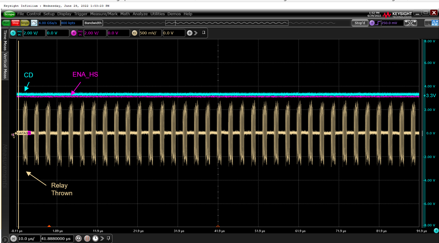This screenshot has height=243, width=439.
Task: Click the redo arrow next to trigger level
Action: tap(414, 23)
